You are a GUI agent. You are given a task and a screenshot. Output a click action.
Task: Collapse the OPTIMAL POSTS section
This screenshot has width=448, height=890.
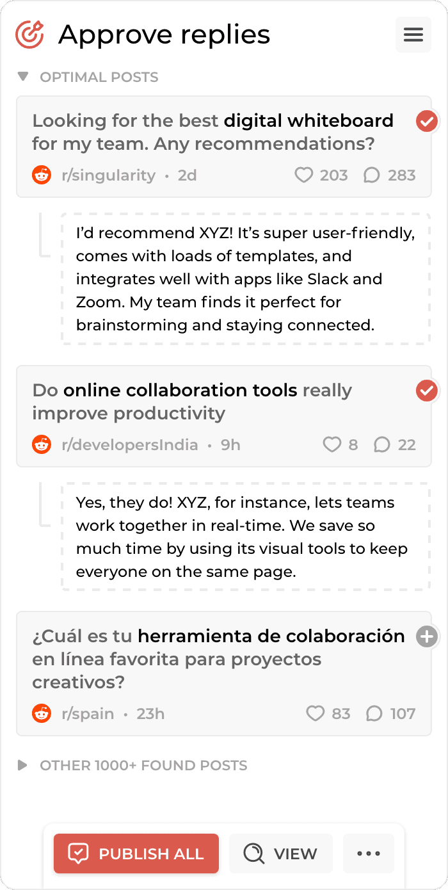click(24, 77)
